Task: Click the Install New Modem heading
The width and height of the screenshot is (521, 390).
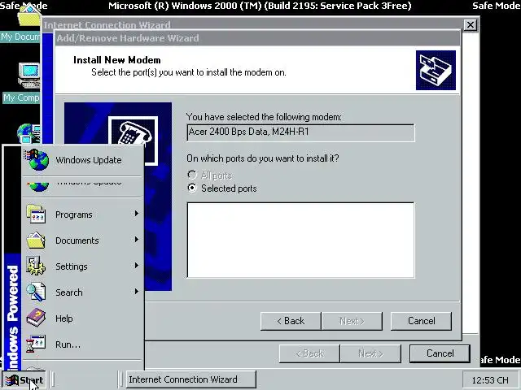Action: 117,60
